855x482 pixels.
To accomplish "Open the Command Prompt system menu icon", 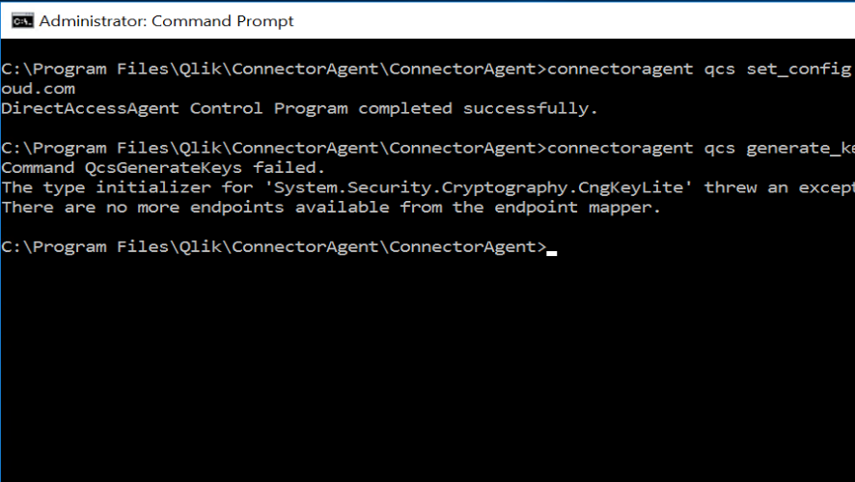I will [x=21, y=20].
